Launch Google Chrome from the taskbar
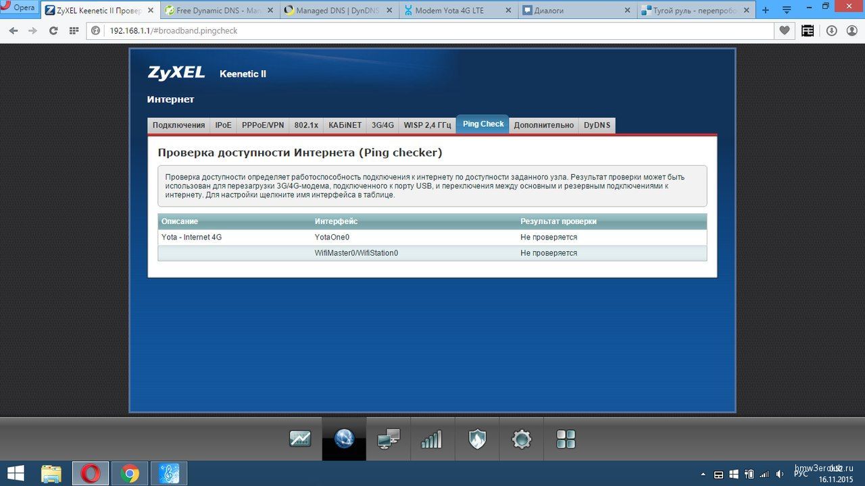Screen dimensions: 865x486 (130, 473)
